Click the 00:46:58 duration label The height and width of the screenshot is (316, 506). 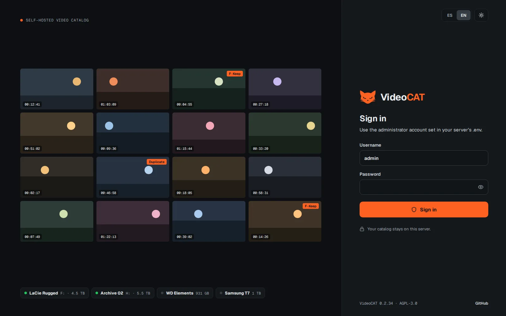pyautogui.click(x=108, y=193)
